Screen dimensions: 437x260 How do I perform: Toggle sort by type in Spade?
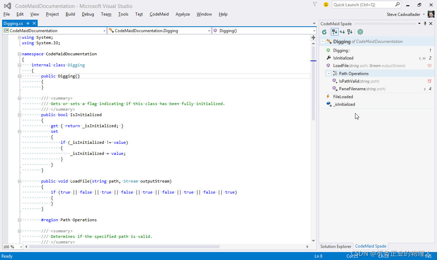[x=342, y=32]
